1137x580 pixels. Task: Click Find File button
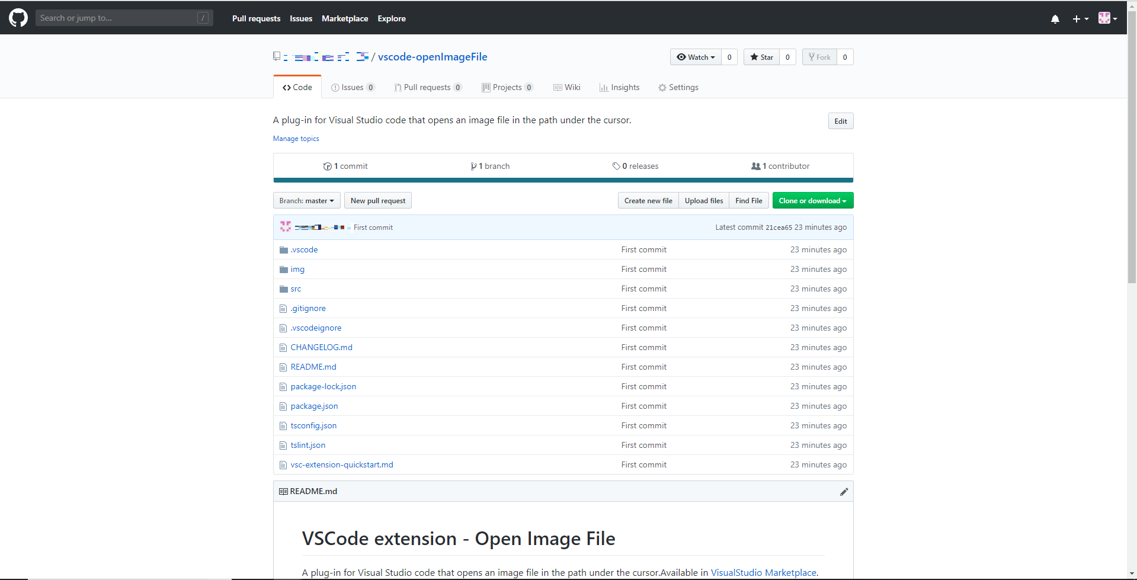click(749, 200)
